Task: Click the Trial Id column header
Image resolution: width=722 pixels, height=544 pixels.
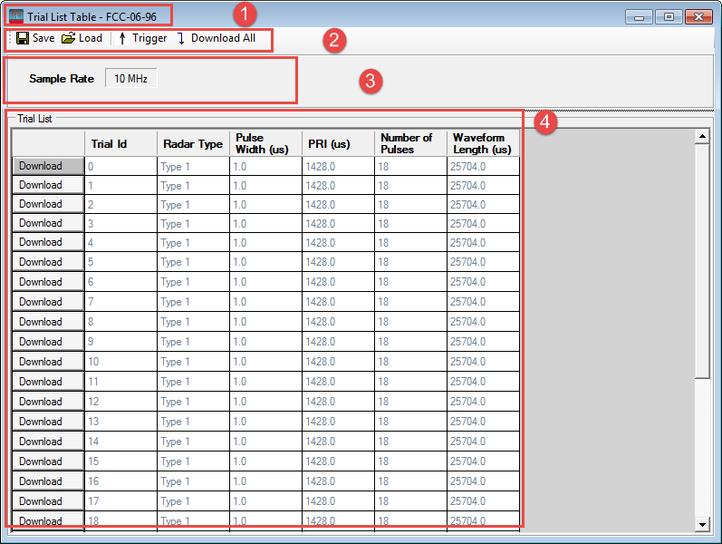Action: pyautogui.click(x=120, y=144)
